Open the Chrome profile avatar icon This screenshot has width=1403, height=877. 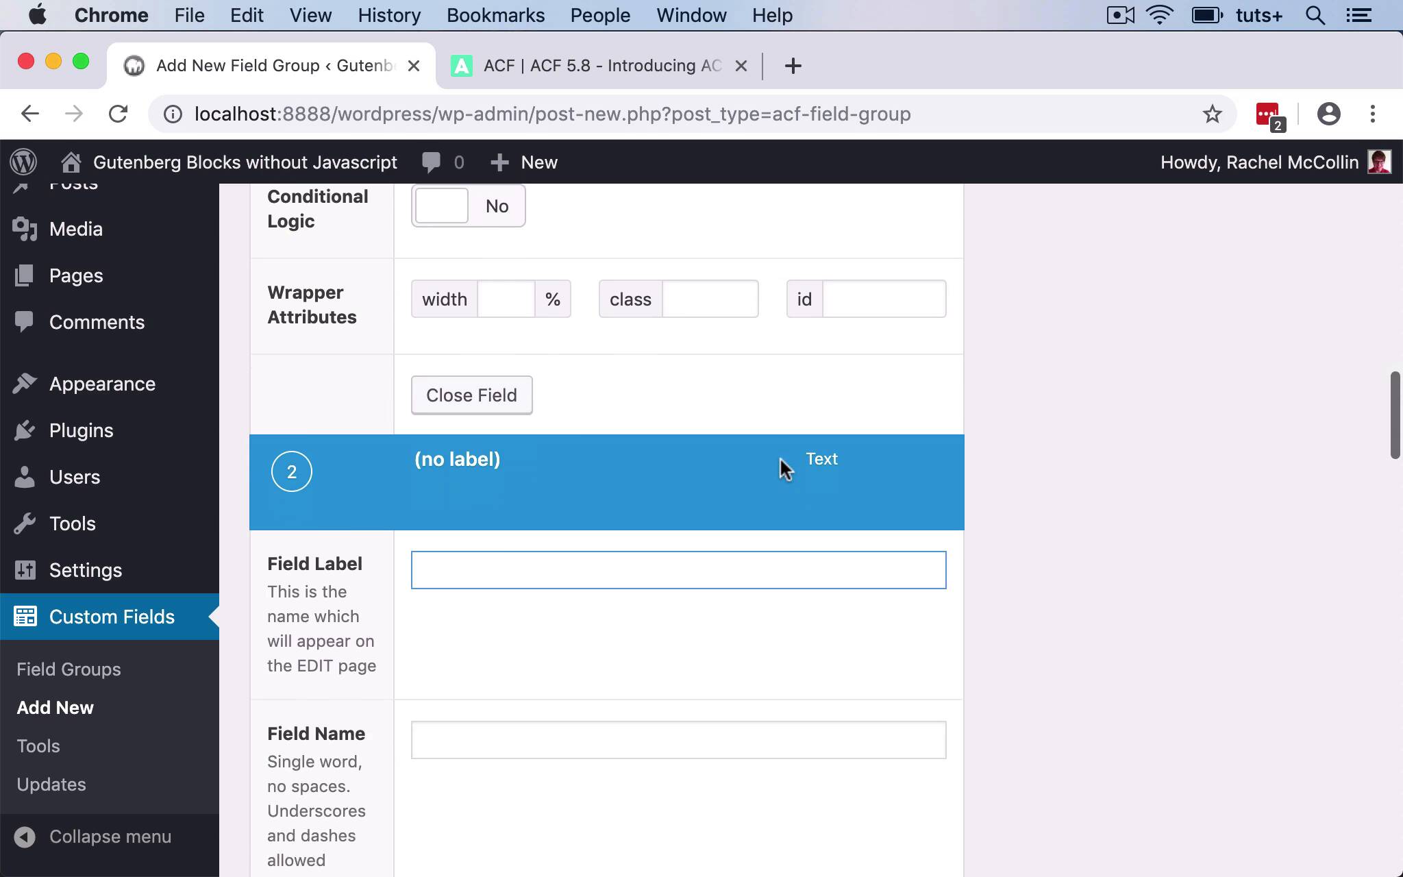point(1328,114)
